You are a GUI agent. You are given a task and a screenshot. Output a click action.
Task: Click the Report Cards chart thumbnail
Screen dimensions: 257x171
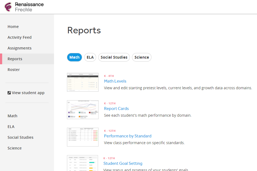pos(83,110)
